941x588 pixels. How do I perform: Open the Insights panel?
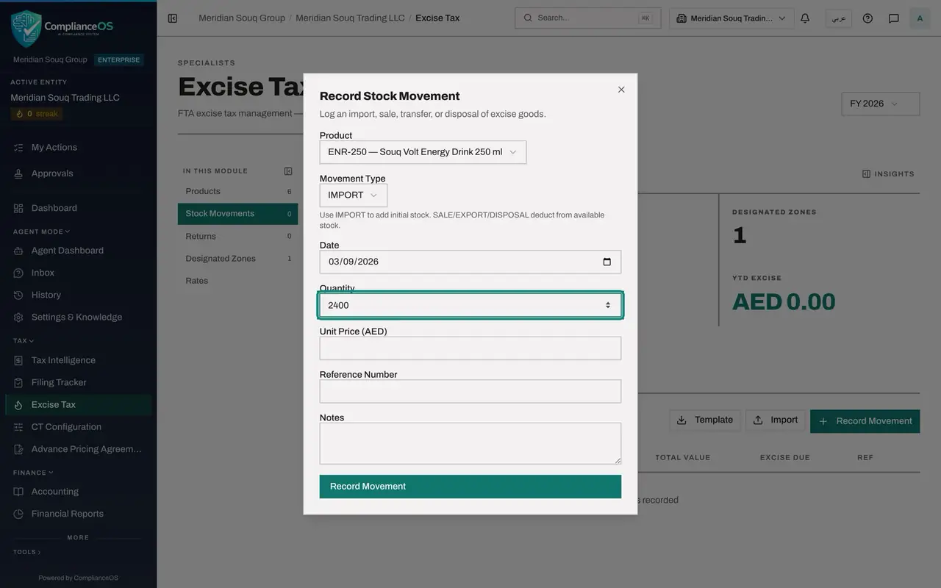pos(888,174)
